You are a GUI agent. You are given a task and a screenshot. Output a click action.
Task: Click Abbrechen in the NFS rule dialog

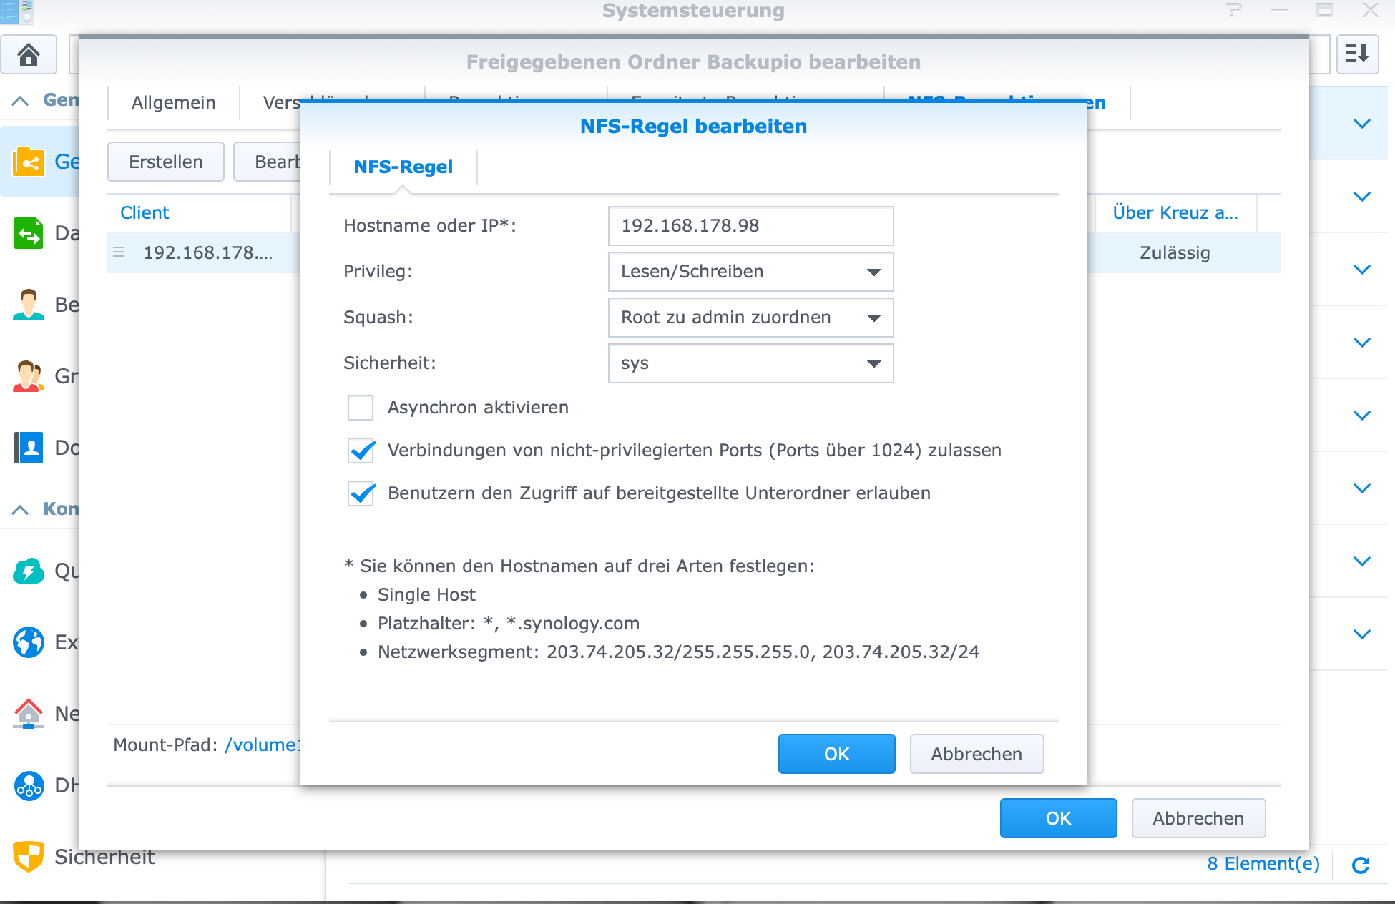click(x=976, y=754)
